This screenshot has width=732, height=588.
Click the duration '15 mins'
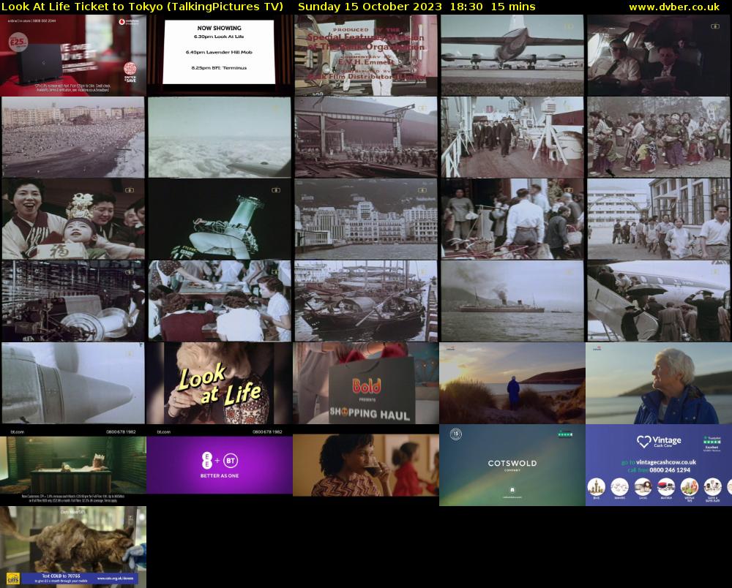[x=513, y=7]
